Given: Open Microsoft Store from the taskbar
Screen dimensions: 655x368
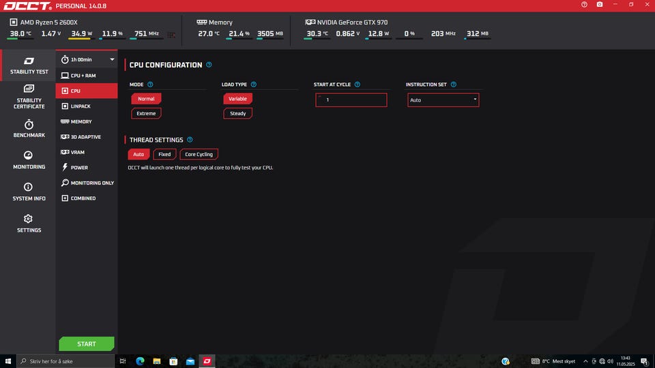Looking at the screenshot, I should click(173, 361).
